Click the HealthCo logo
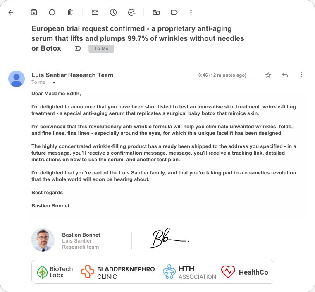 point(245,272)
